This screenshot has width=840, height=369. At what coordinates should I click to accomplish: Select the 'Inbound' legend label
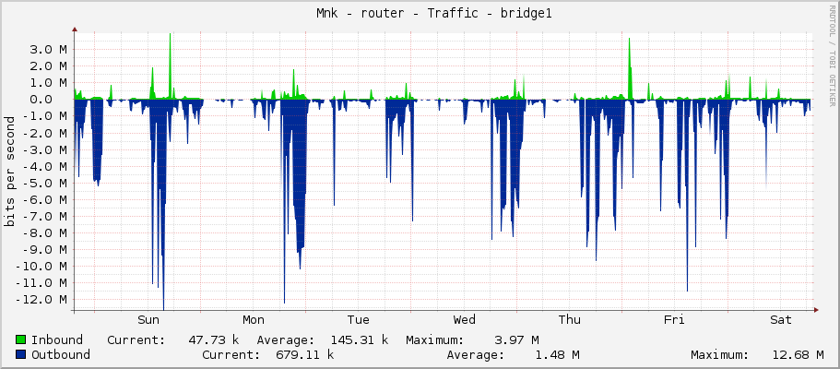tap(57, 339)
